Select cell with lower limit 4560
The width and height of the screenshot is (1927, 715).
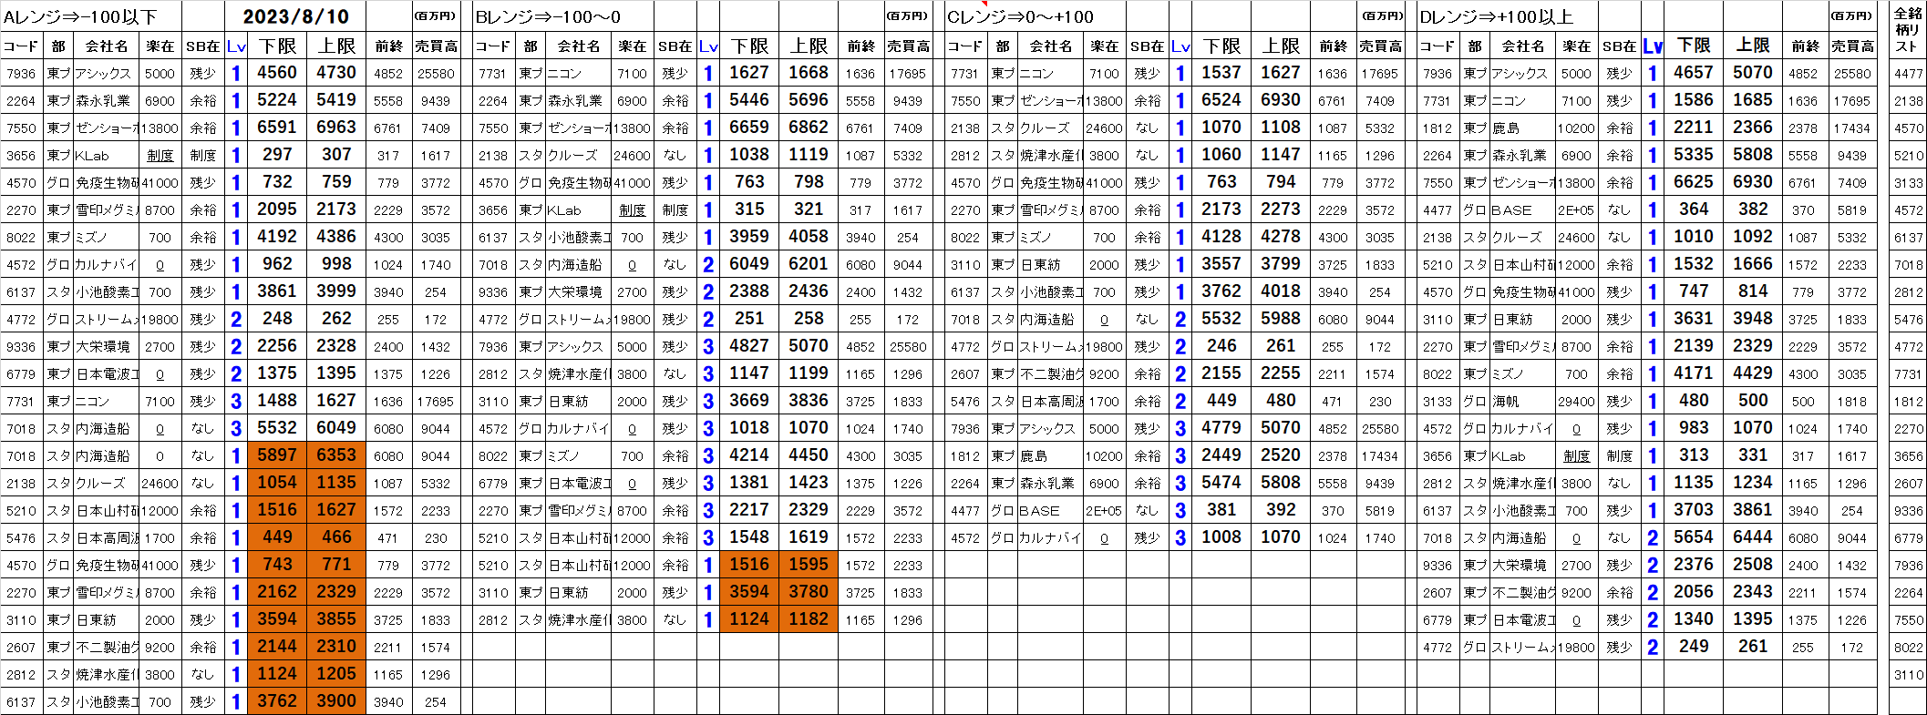[x=277, y=73]
